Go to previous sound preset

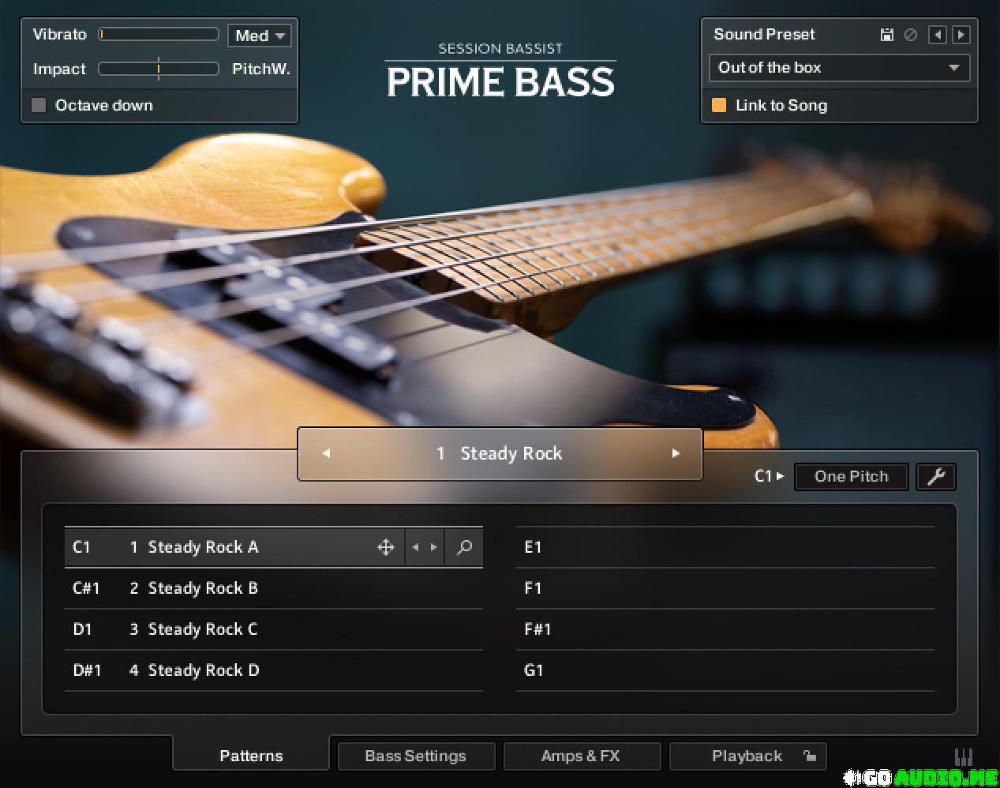click(x=938, y=35)
